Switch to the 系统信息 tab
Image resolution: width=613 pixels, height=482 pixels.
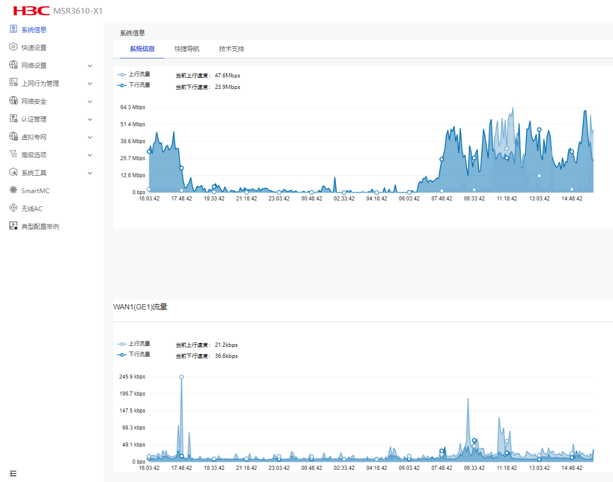click(142, 49)
